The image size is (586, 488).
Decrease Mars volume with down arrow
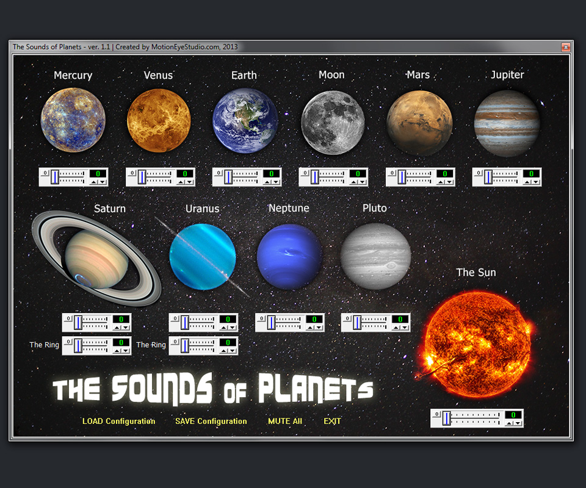pos(449,182)
